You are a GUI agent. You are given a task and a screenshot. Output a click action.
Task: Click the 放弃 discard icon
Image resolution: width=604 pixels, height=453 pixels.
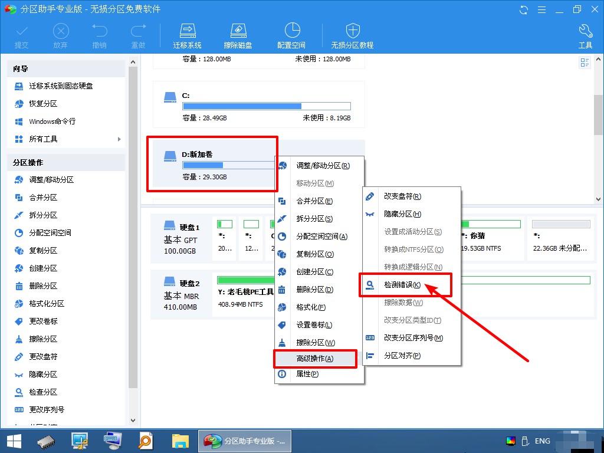61,31
